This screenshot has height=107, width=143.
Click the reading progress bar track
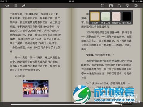click(x=71, y=105)
